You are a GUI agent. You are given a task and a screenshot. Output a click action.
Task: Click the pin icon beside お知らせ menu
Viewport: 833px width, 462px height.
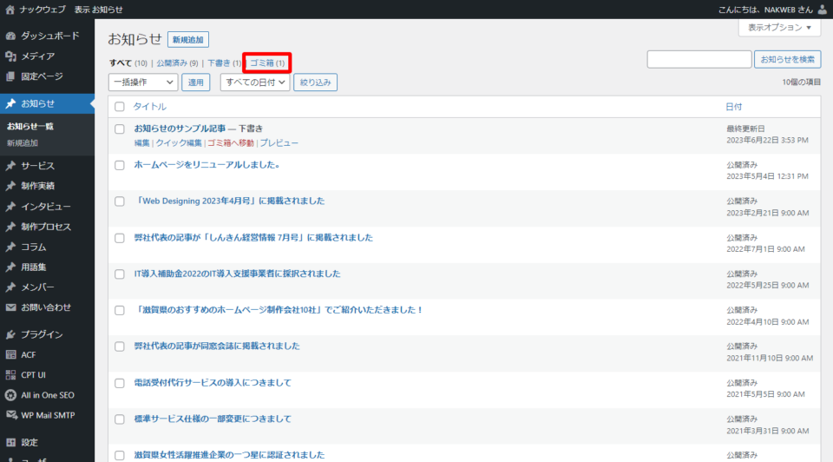click(10, 103)
